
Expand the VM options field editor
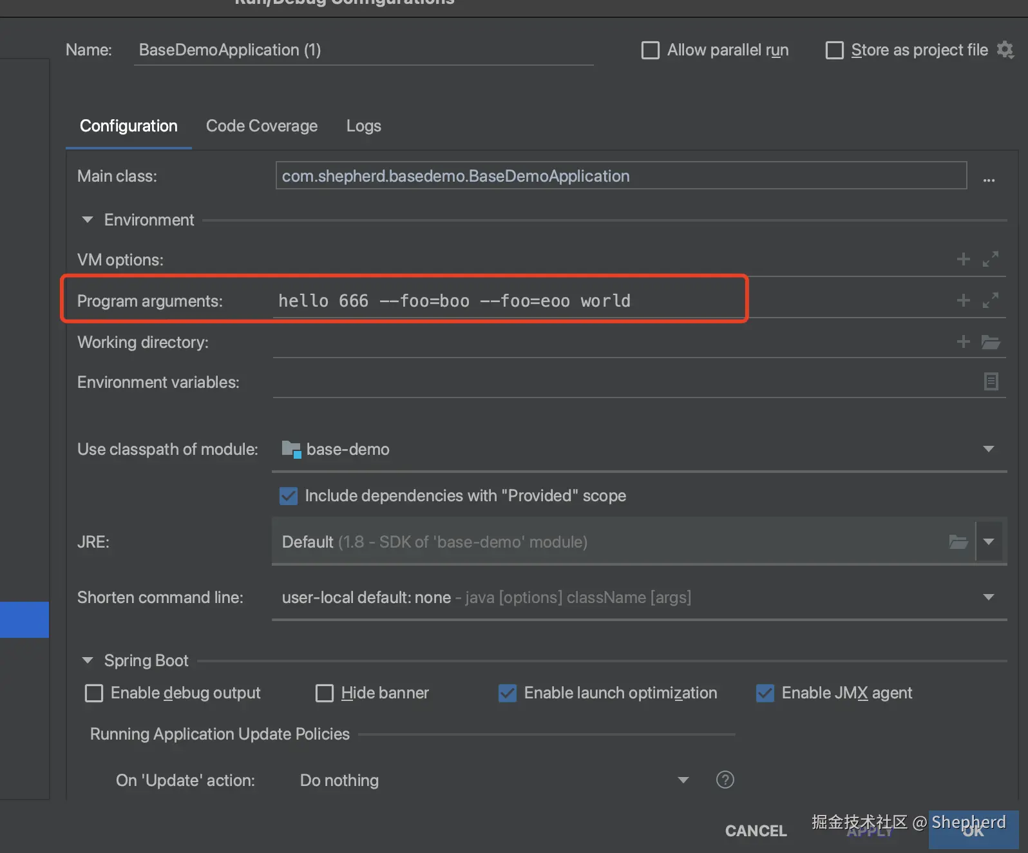click(991, 259)
